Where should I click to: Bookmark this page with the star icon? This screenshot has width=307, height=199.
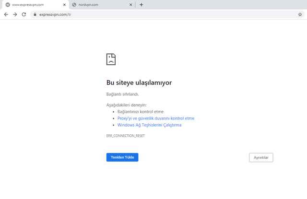point(300,14)
